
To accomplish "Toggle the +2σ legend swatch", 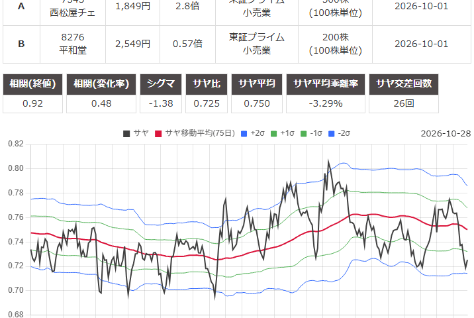I will 244,134.
